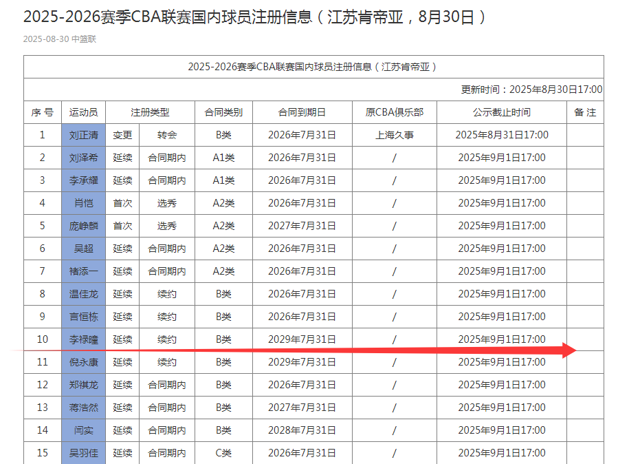Select player name 刘泽希
Screen dimensions: 629x464
83,158
